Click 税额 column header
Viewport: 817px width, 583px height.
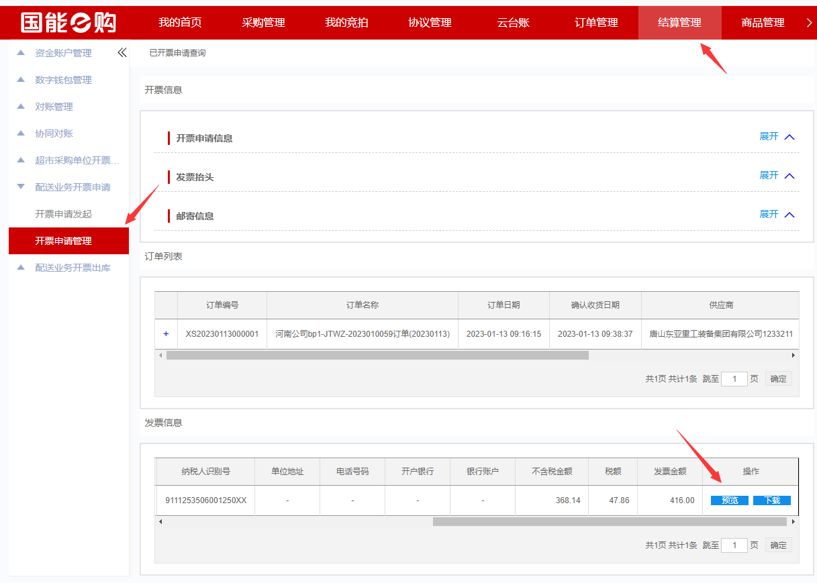click(x=613, y=472)
